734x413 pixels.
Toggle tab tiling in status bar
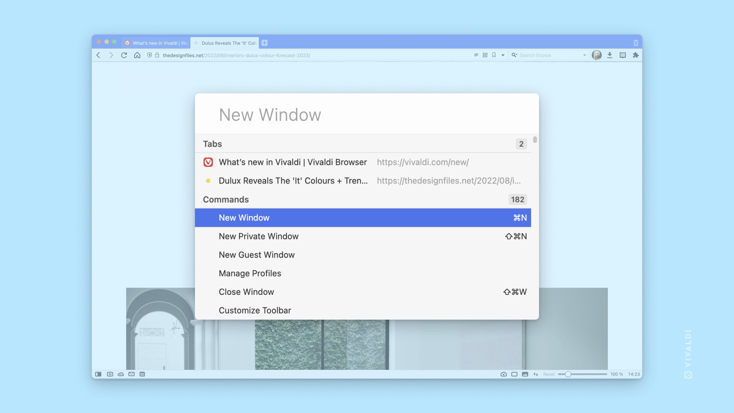pos(514,374)
